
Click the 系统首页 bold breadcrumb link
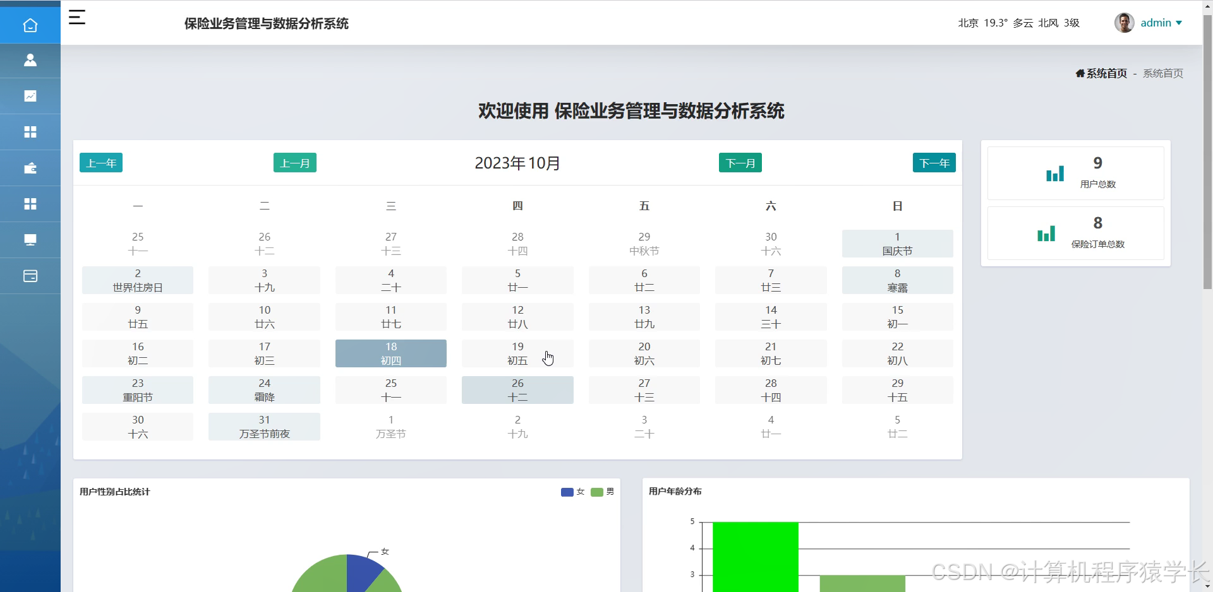1106,73
